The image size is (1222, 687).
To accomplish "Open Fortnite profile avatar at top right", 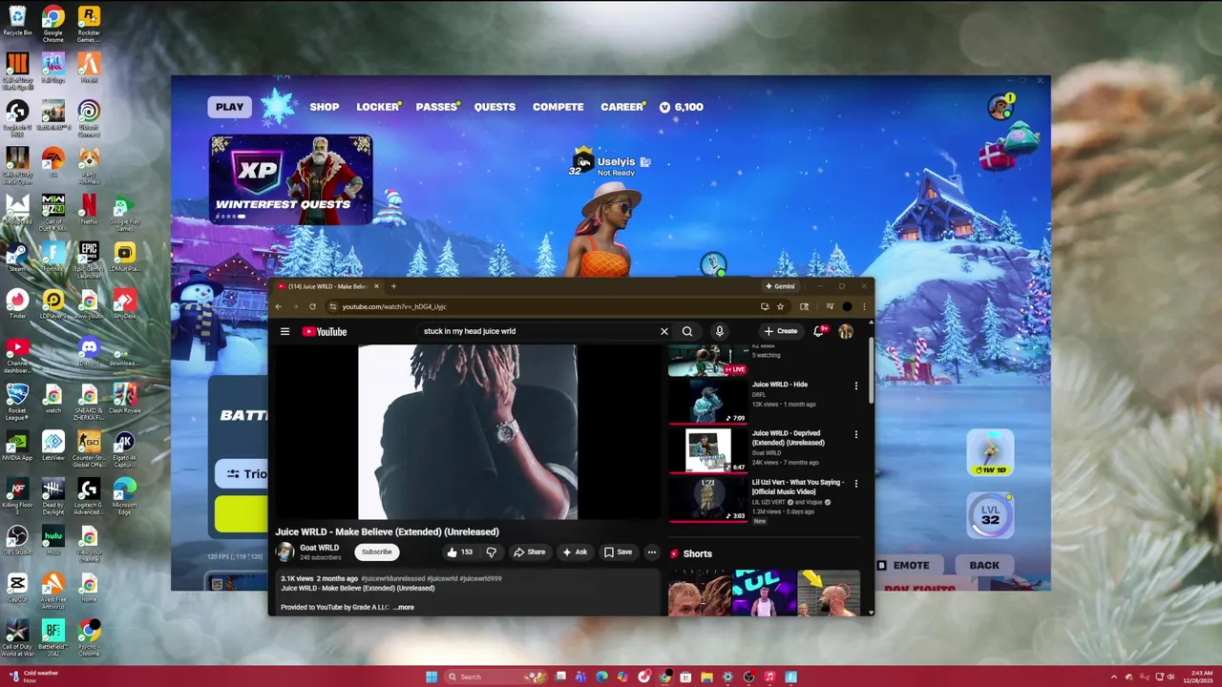I will coord(1001,106).
